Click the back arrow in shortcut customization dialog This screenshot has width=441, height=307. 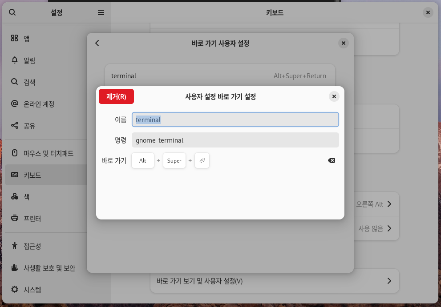point(97,43)
